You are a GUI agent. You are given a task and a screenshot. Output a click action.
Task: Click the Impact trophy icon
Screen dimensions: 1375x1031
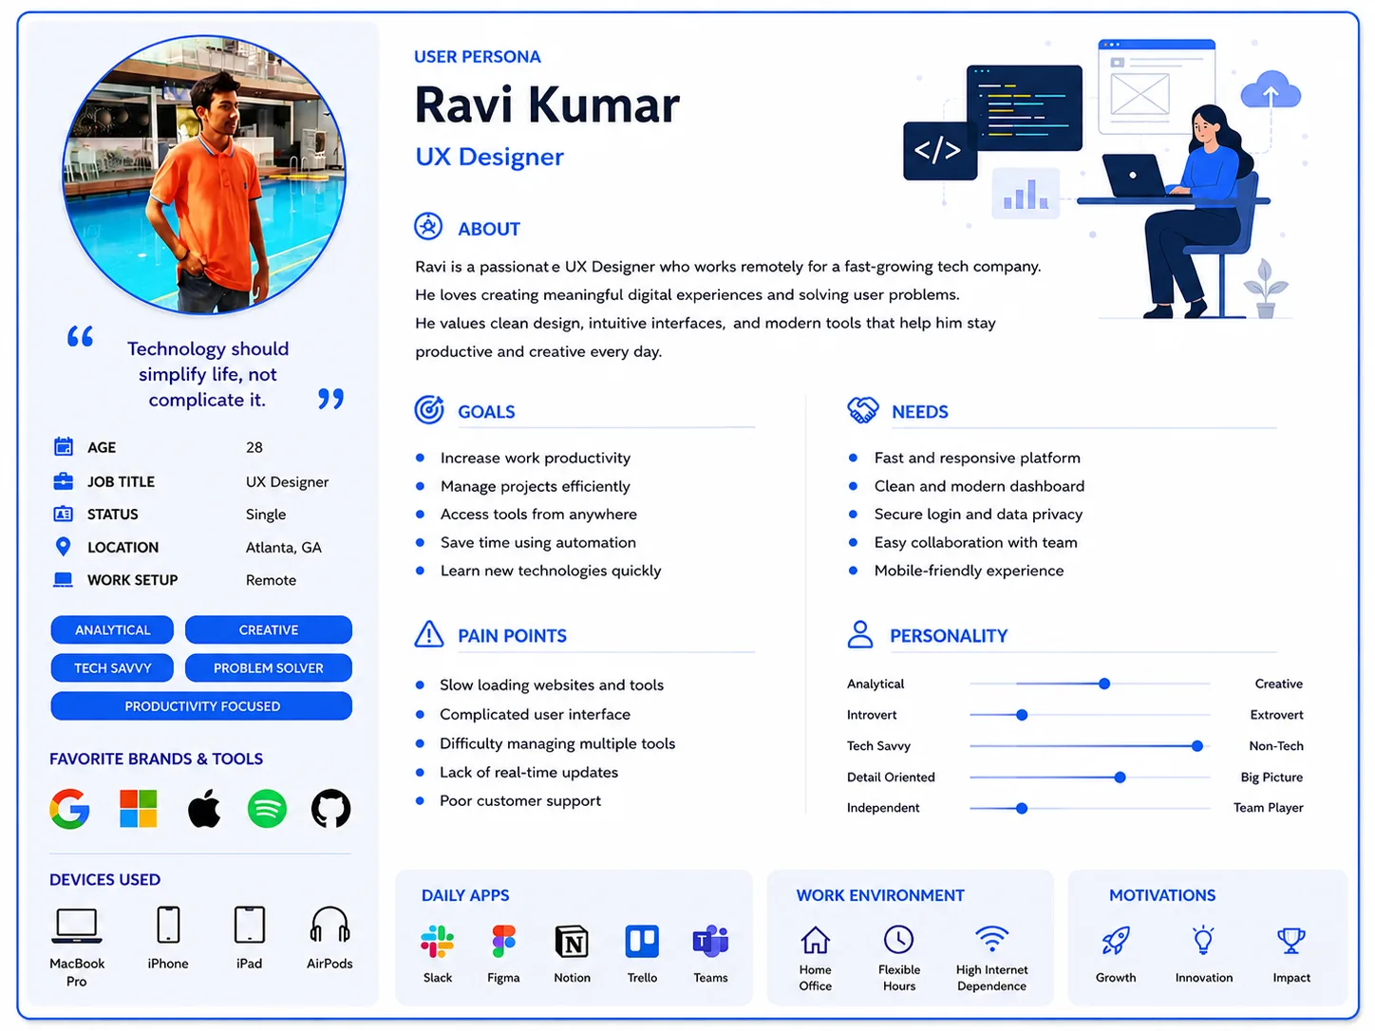[x=1291, y=941]
